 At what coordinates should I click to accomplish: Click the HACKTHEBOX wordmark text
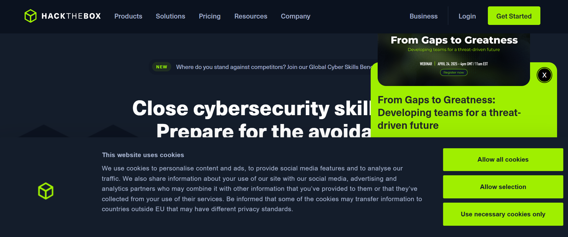point(71,16)
